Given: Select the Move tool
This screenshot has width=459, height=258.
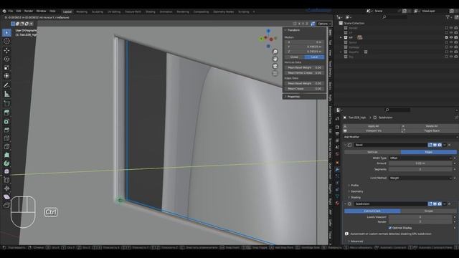Looking at the screenshot, I should tap(6, 50).
